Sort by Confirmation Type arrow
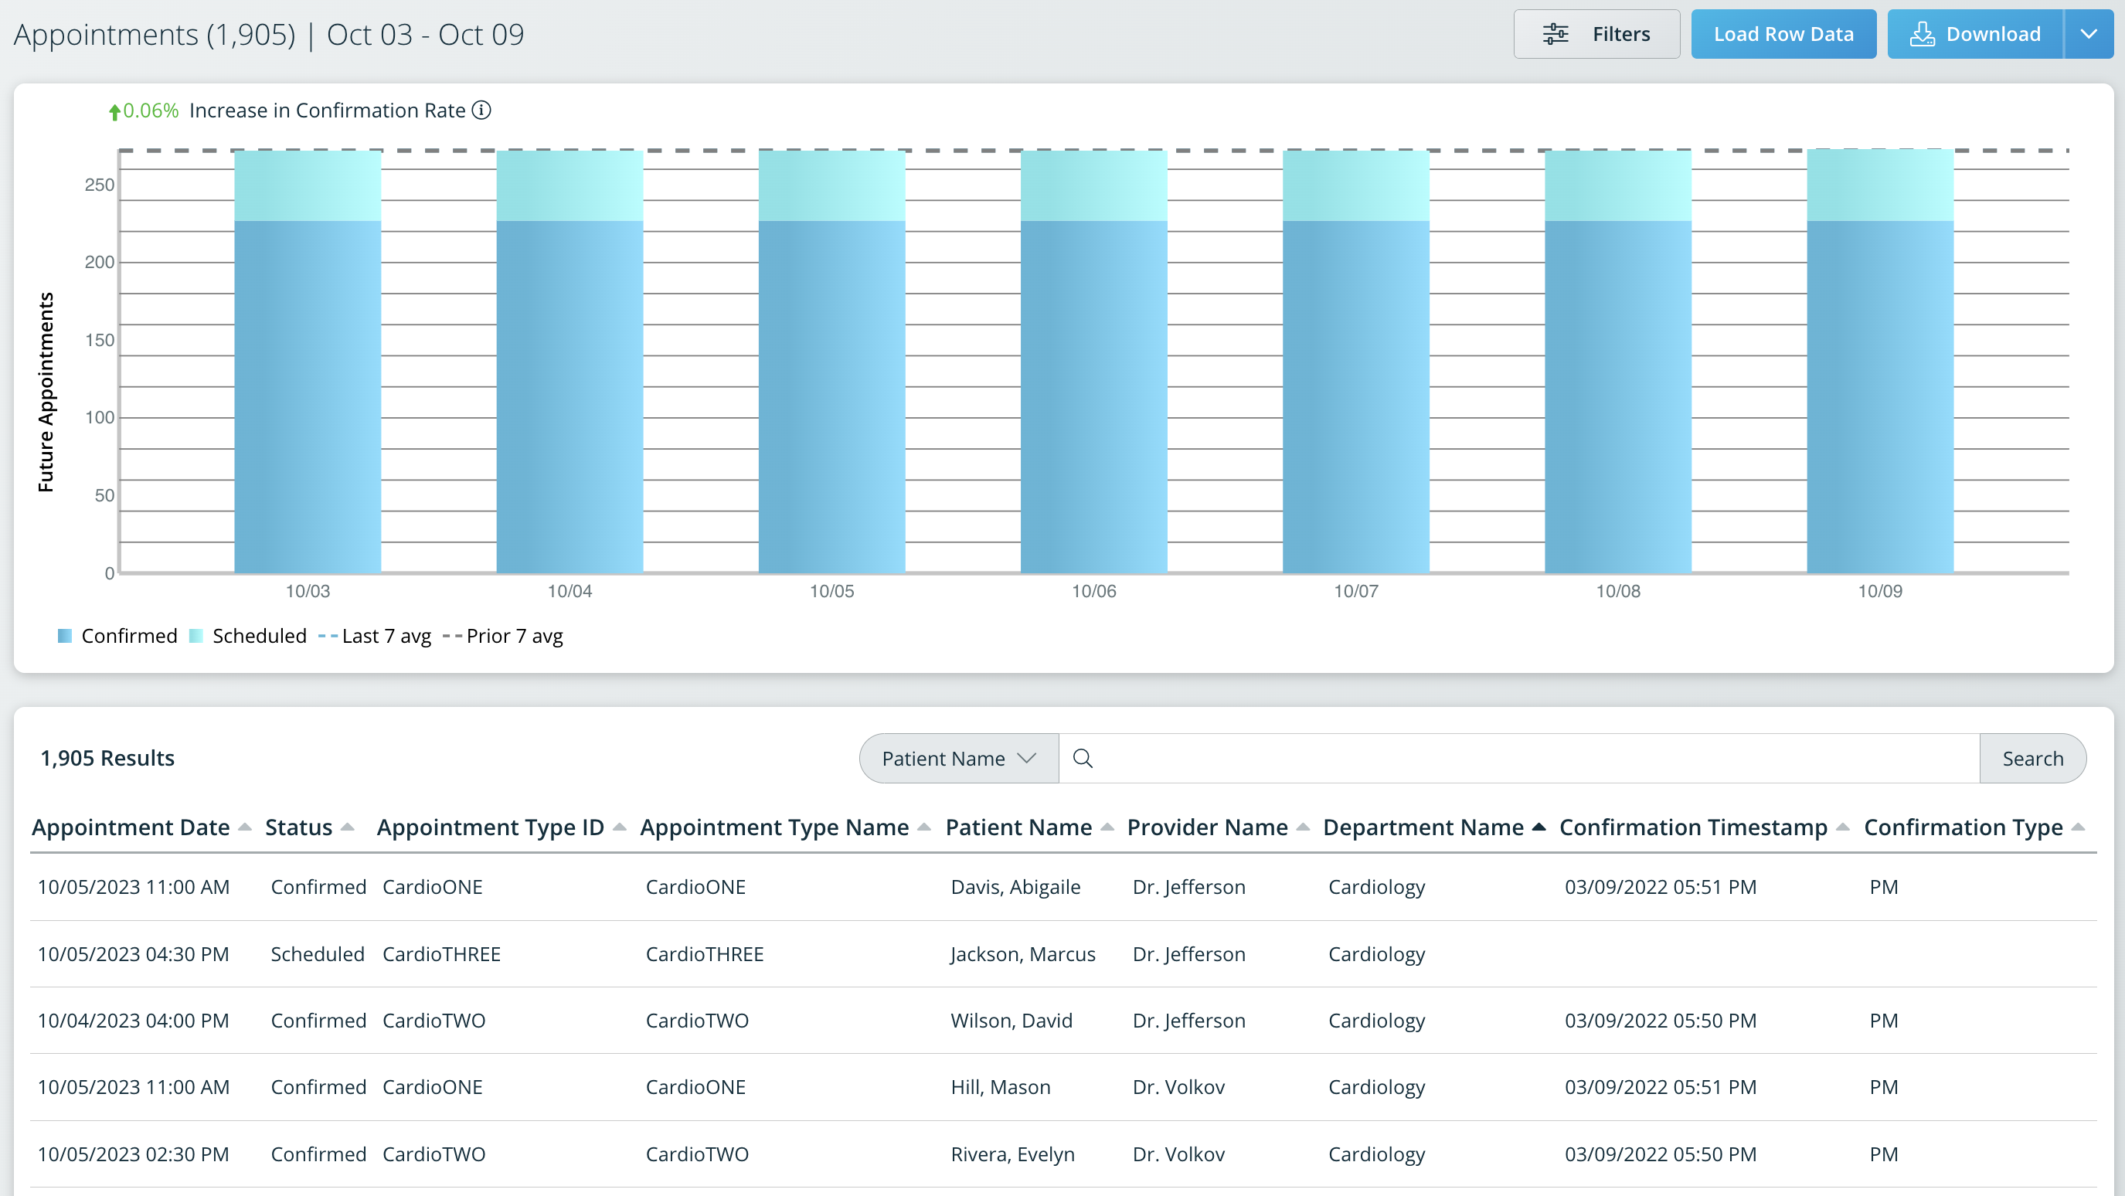The height and width of the screenshot is (1196, 2125). (x=2078, y=827)
